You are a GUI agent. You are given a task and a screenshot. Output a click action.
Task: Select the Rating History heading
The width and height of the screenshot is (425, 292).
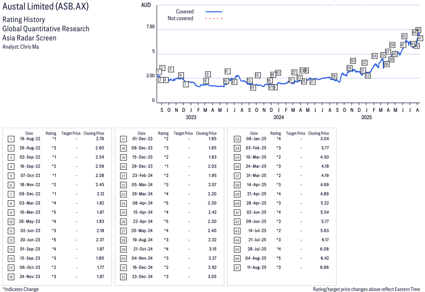coord(24,20)
